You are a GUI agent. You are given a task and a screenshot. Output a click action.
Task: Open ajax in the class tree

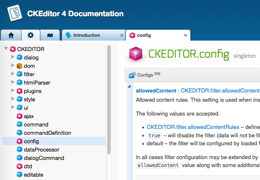[x=29, y=116]
